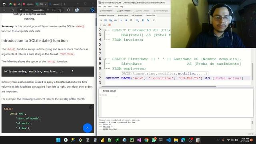Click the Edge read aloud icon
The image size is (256, 144).
coord(48,10)
